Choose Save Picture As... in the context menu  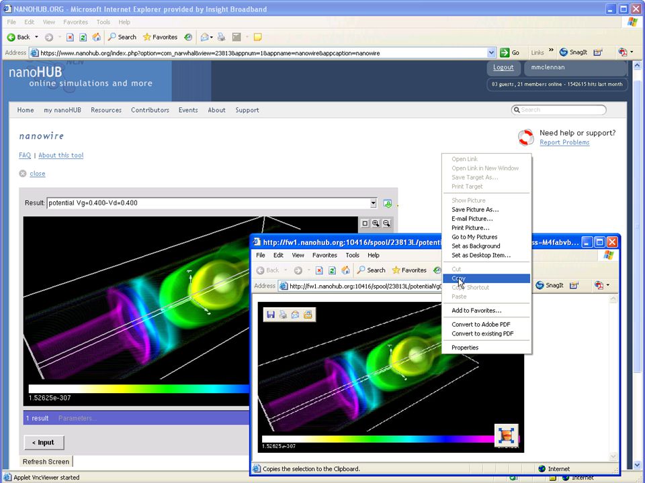pyautogui.click(x=486, y=209)
